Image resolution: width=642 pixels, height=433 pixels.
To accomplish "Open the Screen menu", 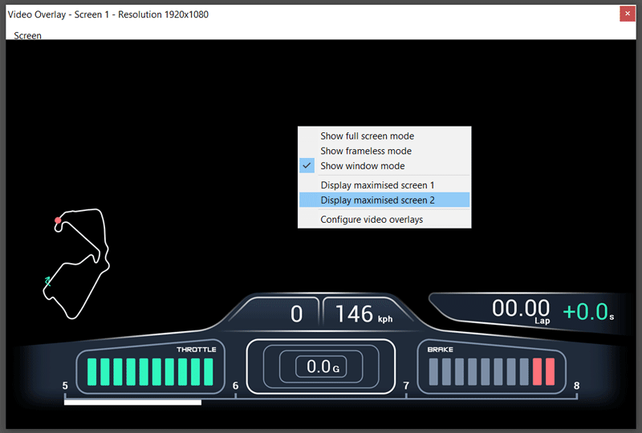I will (27, 36).
